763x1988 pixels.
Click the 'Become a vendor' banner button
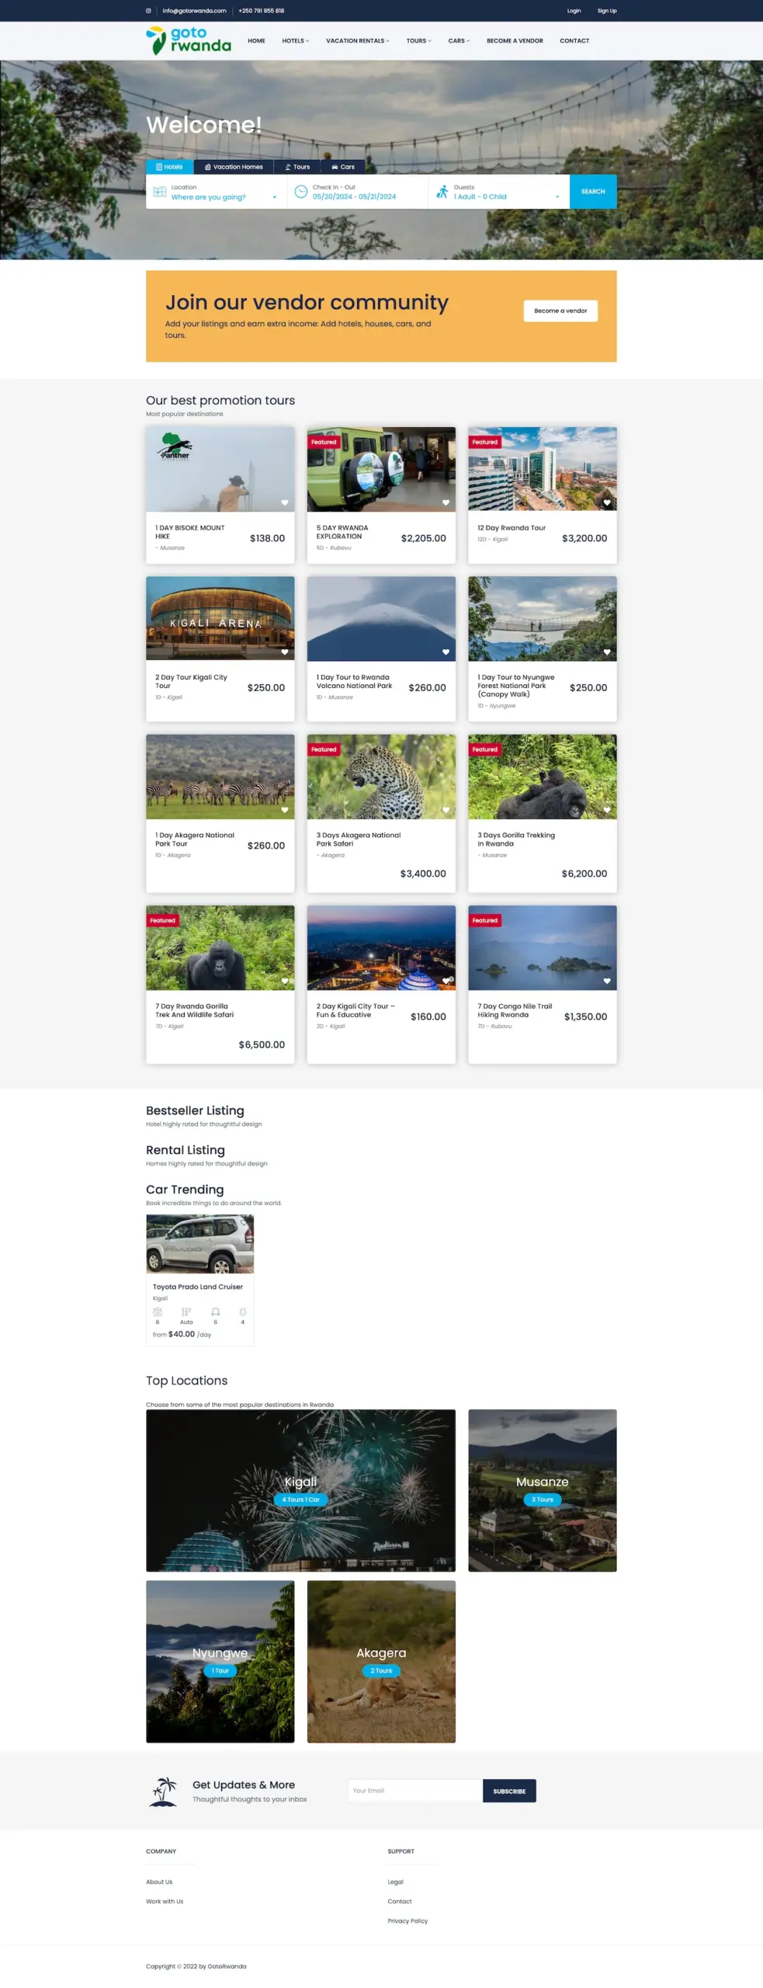click(560, 311)
